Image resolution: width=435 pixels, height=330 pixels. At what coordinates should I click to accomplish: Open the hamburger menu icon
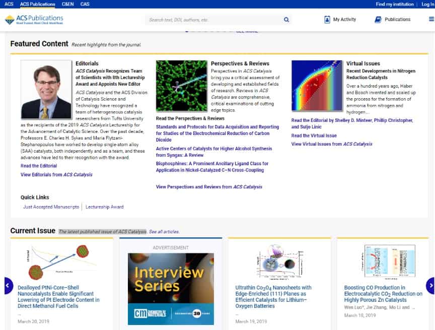point(431,19)
